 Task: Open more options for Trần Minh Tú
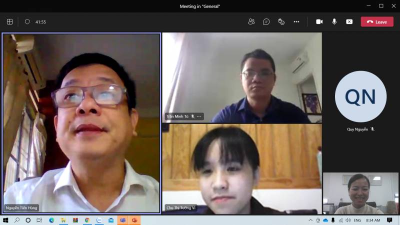click(x=199, y=116)
